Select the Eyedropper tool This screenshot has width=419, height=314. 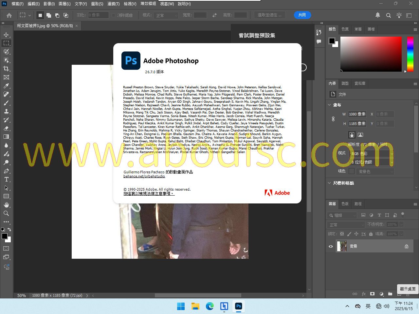6,86
